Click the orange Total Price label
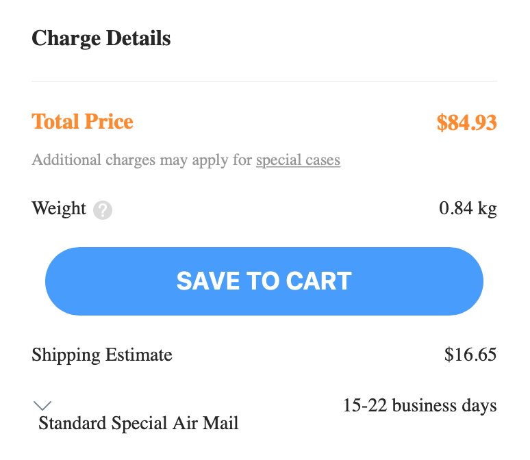 tap(82, 122)
